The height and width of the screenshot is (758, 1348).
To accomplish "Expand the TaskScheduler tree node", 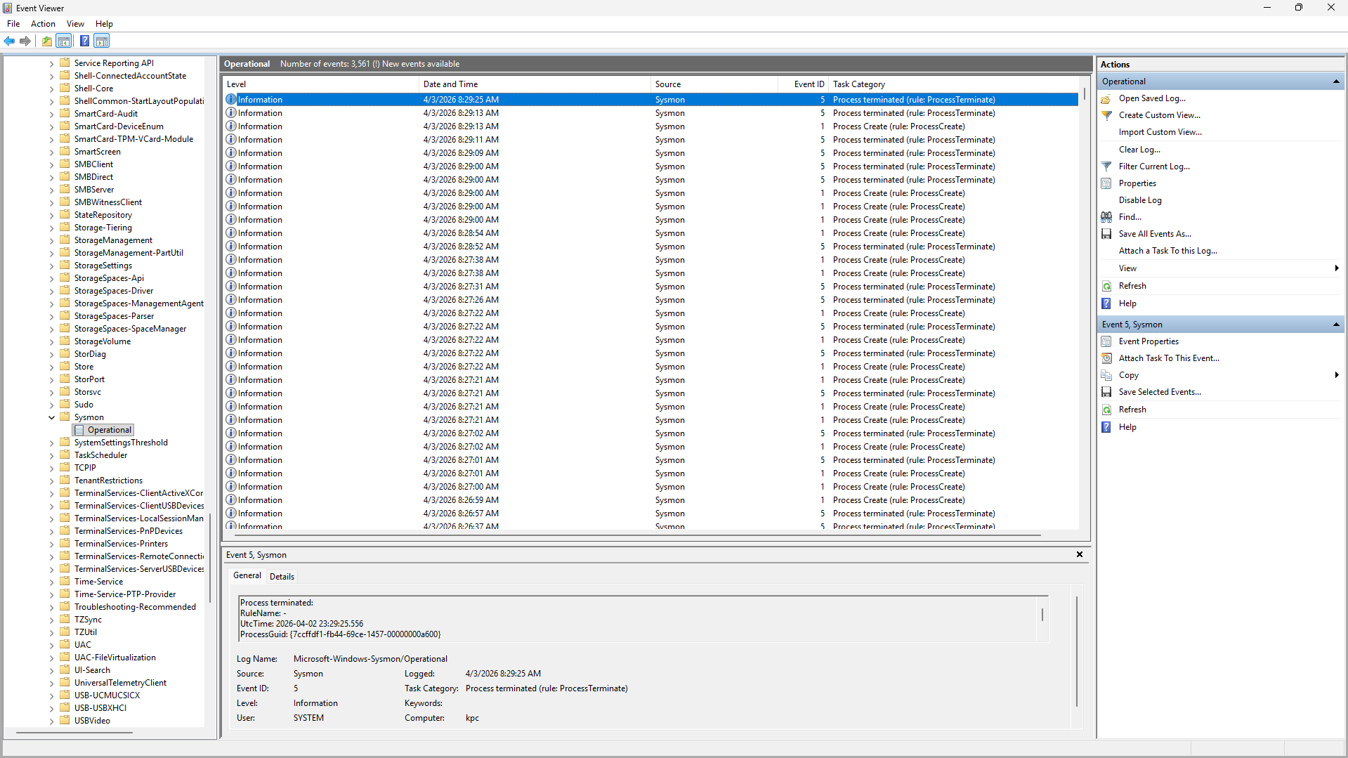I will pos(51,455).
